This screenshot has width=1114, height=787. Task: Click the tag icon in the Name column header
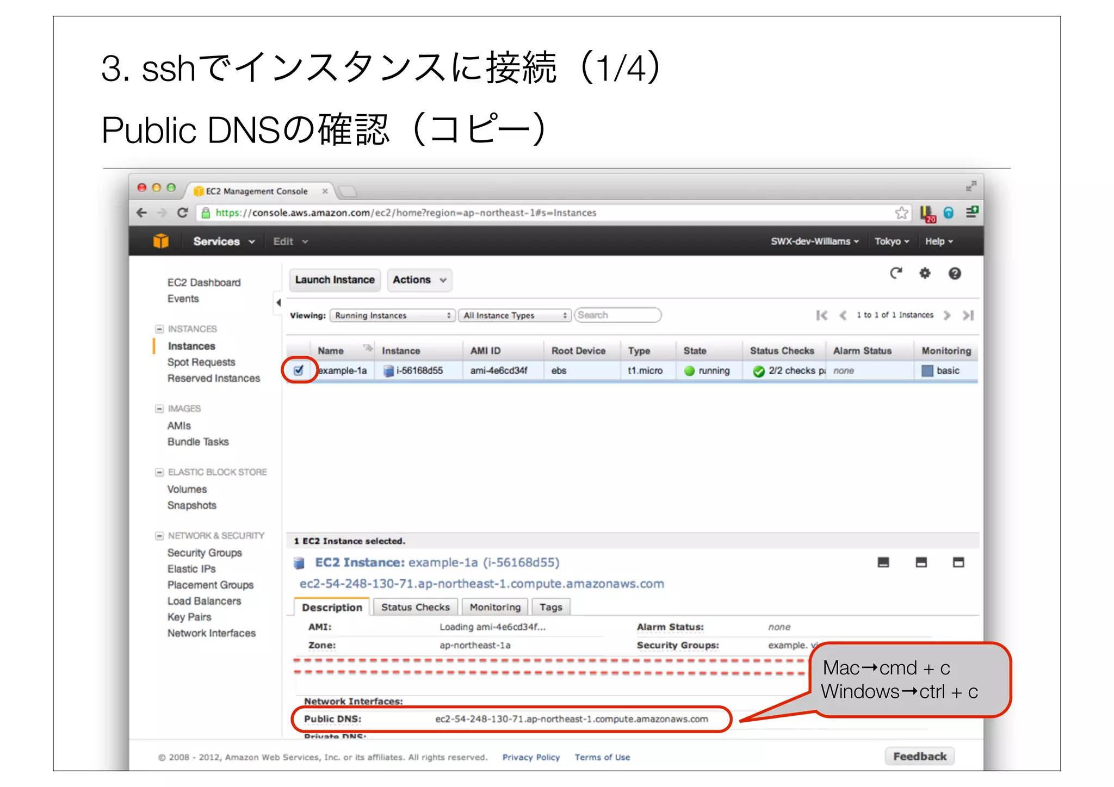(368, 348)
